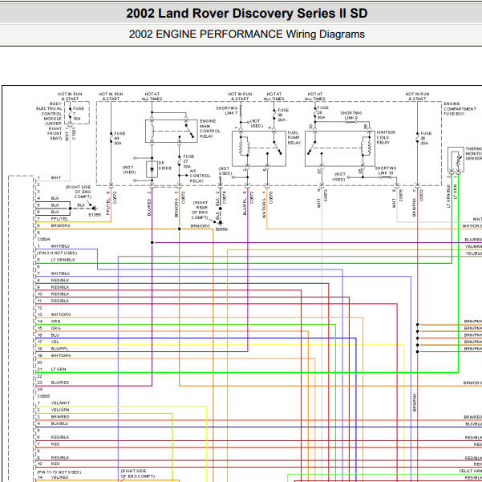Click the thermo monitor sensor symbol

(456, 160)
